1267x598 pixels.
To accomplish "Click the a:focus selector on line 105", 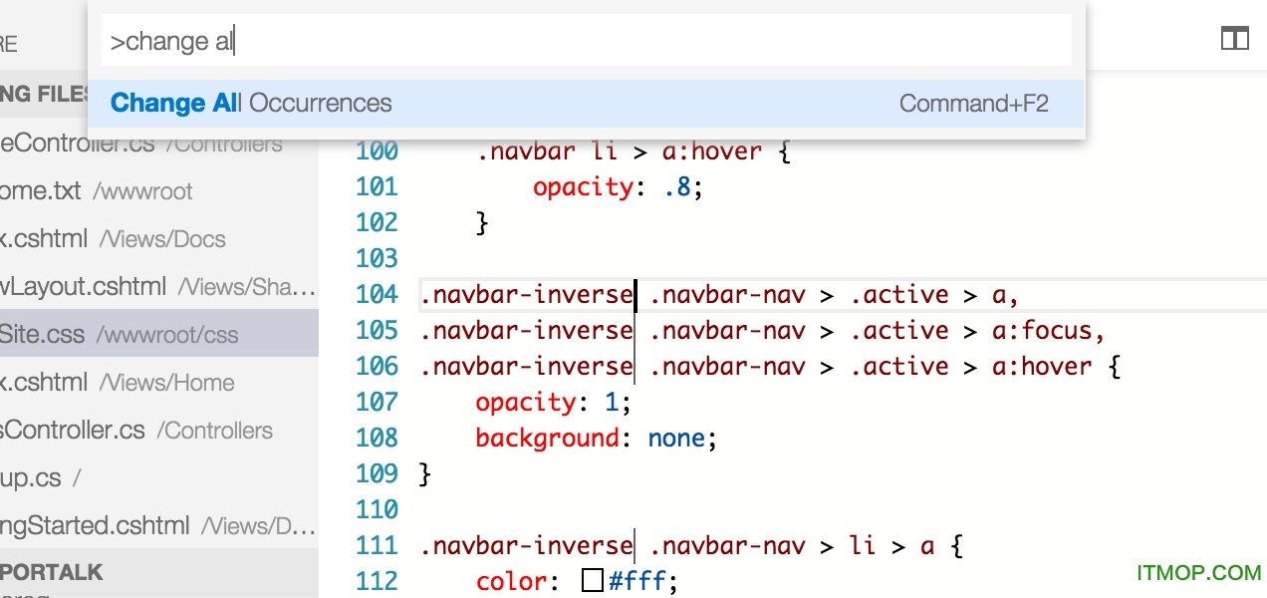I will pyautogui.click(x=1045, y=331).
